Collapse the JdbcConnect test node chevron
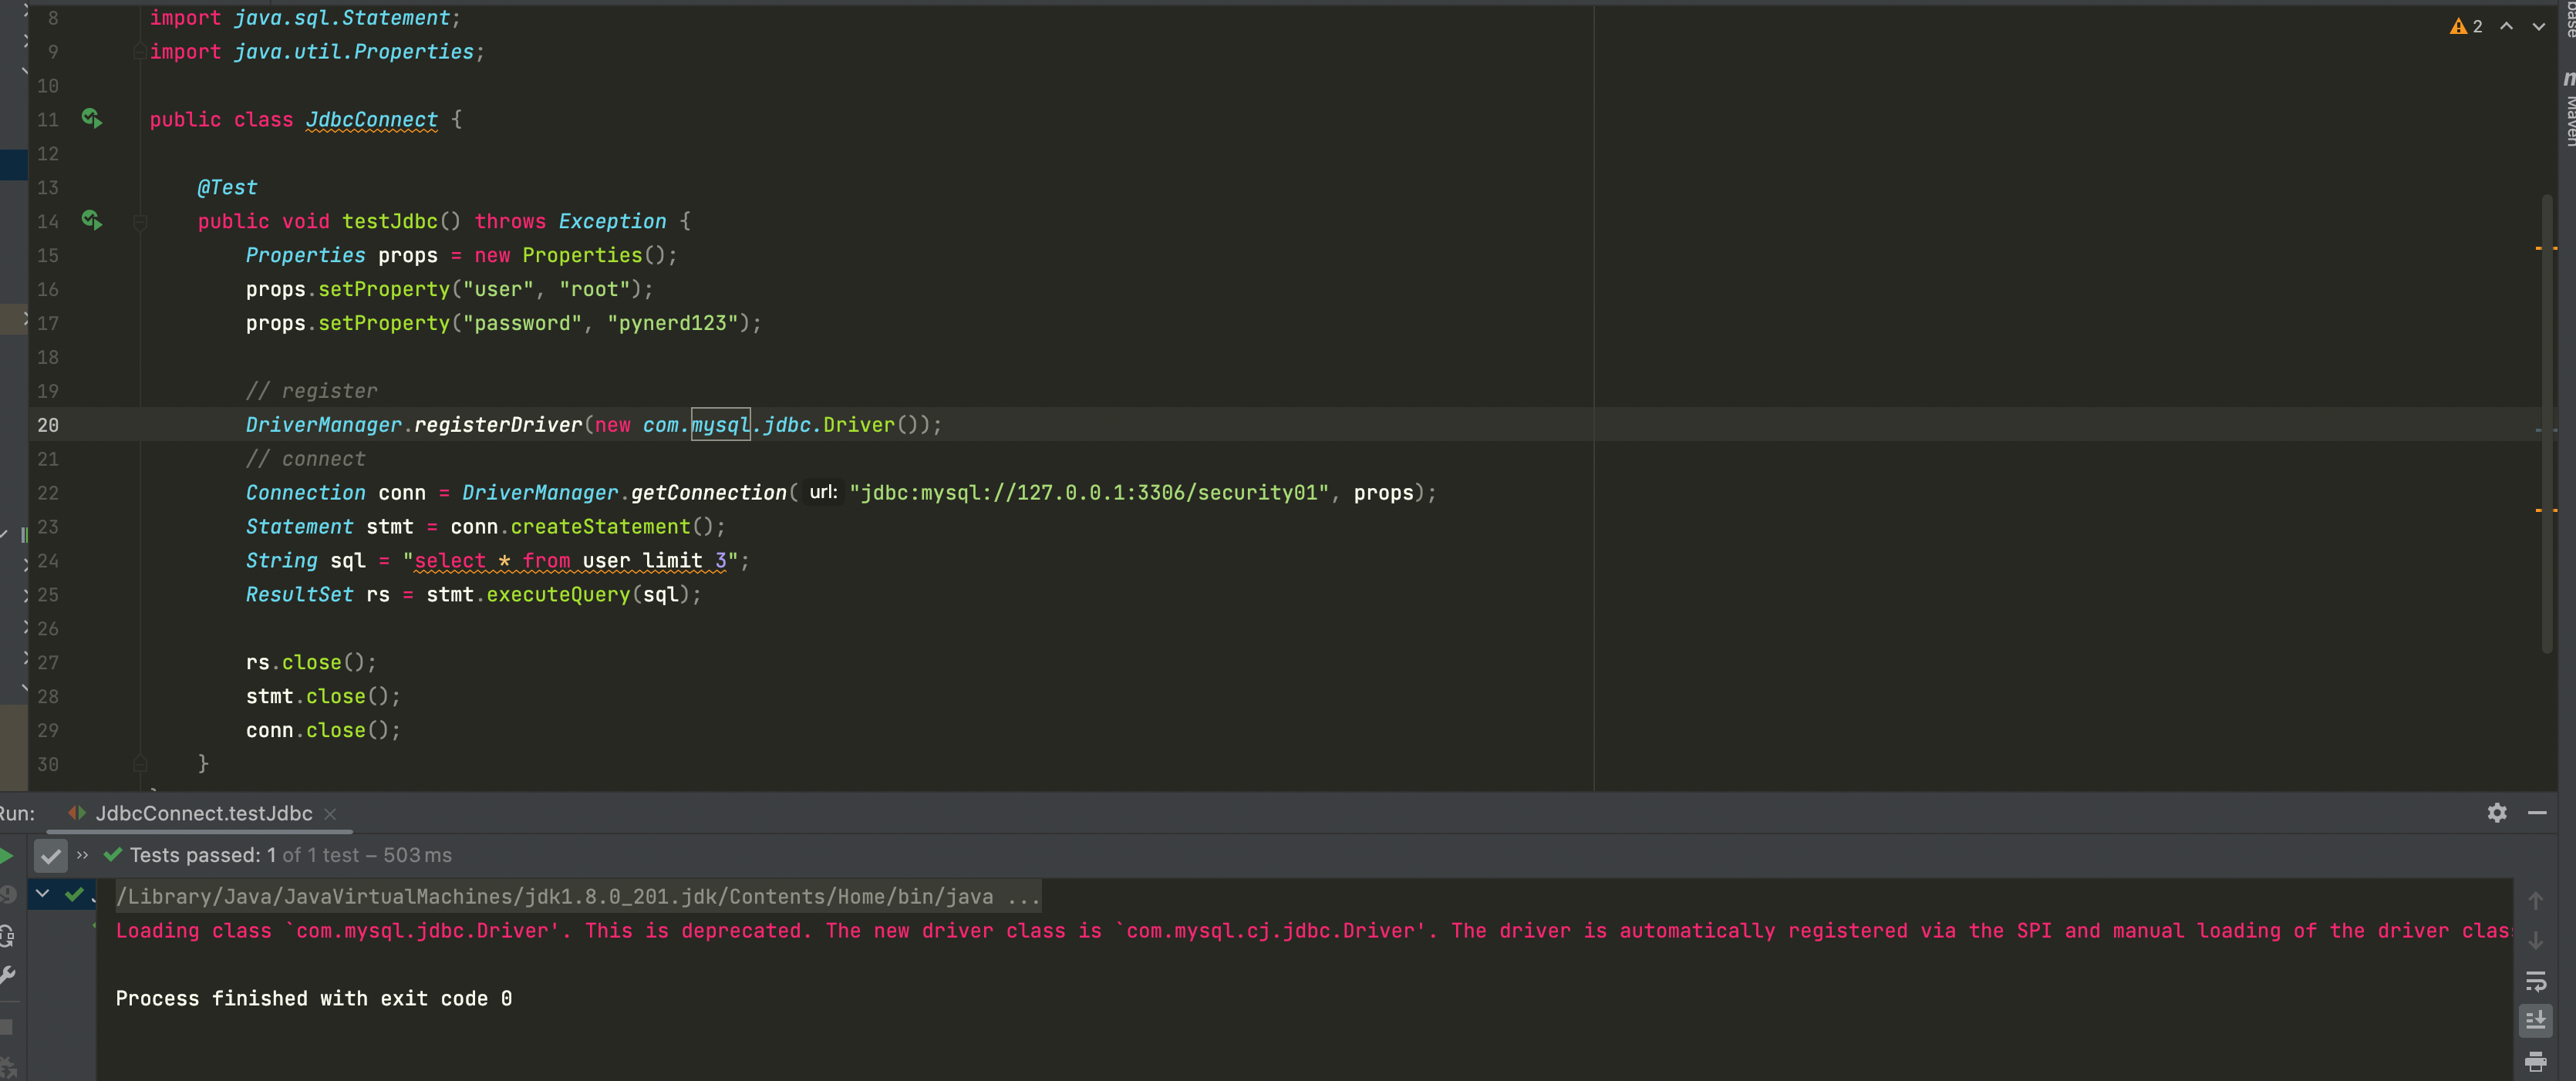The width and height of the screenshot is (2576, 1081). 43,894
